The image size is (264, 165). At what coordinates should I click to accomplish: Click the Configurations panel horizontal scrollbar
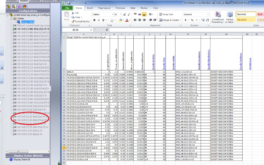click(28, 152)
